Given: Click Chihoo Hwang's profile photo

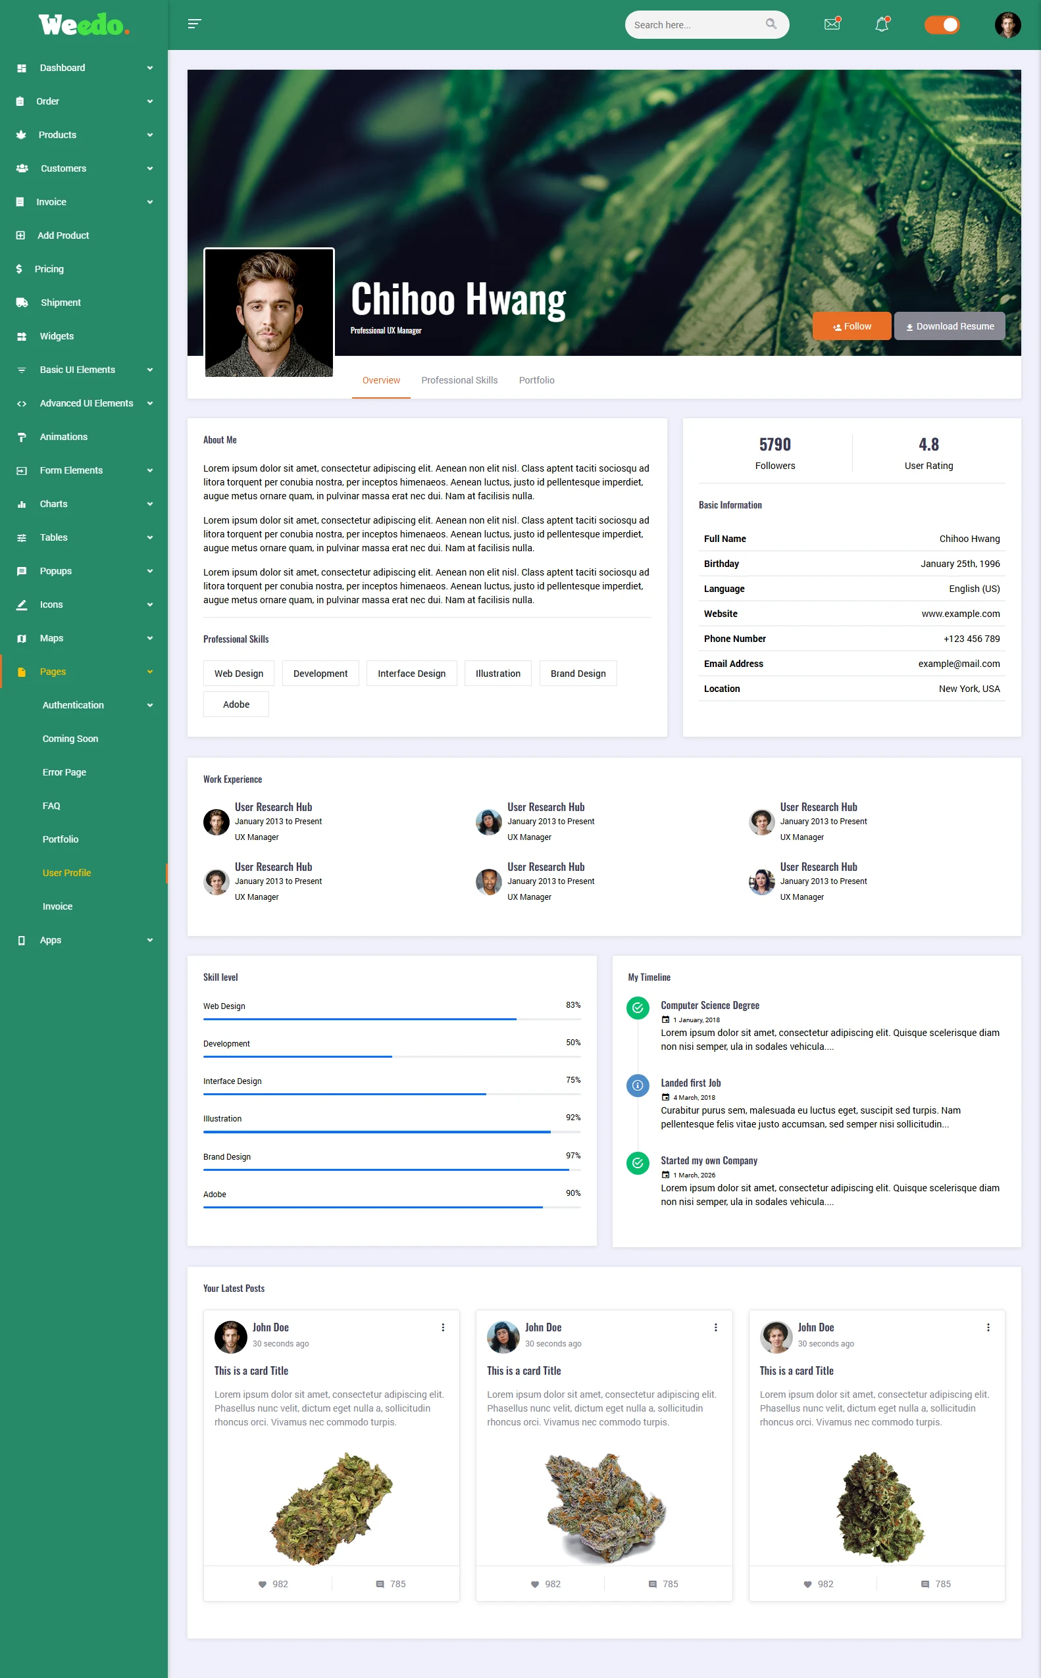Looking at the screenshot, I should click(x=269, y=312).
